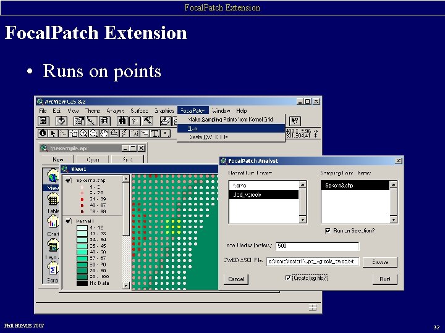Open the Window menu
Screen dimensions: 445x333
[x=221, y=111]
